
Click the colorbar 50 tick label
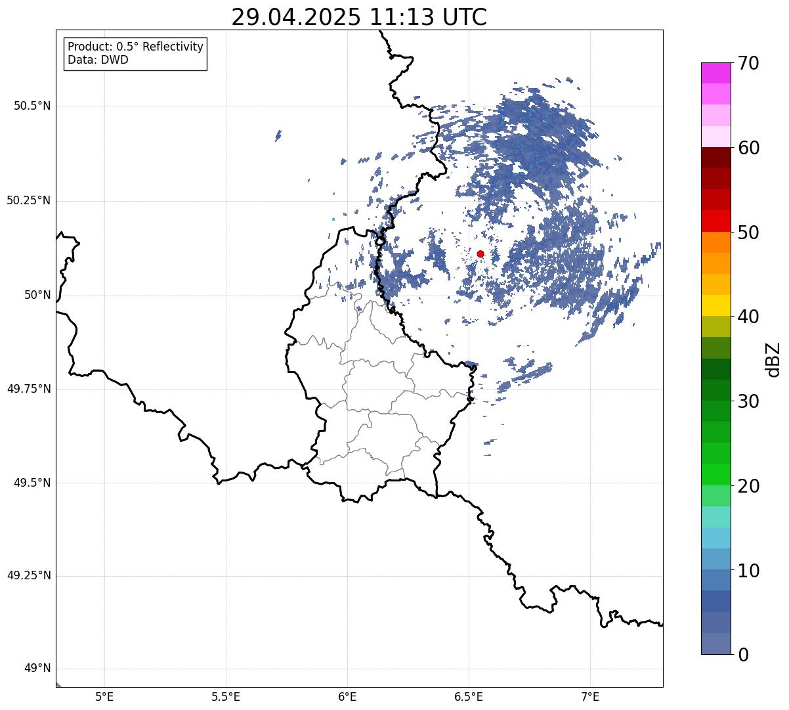pos(748,233)
